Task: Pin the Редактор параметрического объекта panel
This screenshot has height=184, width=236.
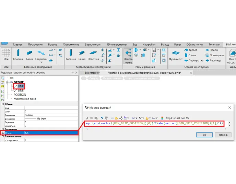Action: click(x=73, y=73)
